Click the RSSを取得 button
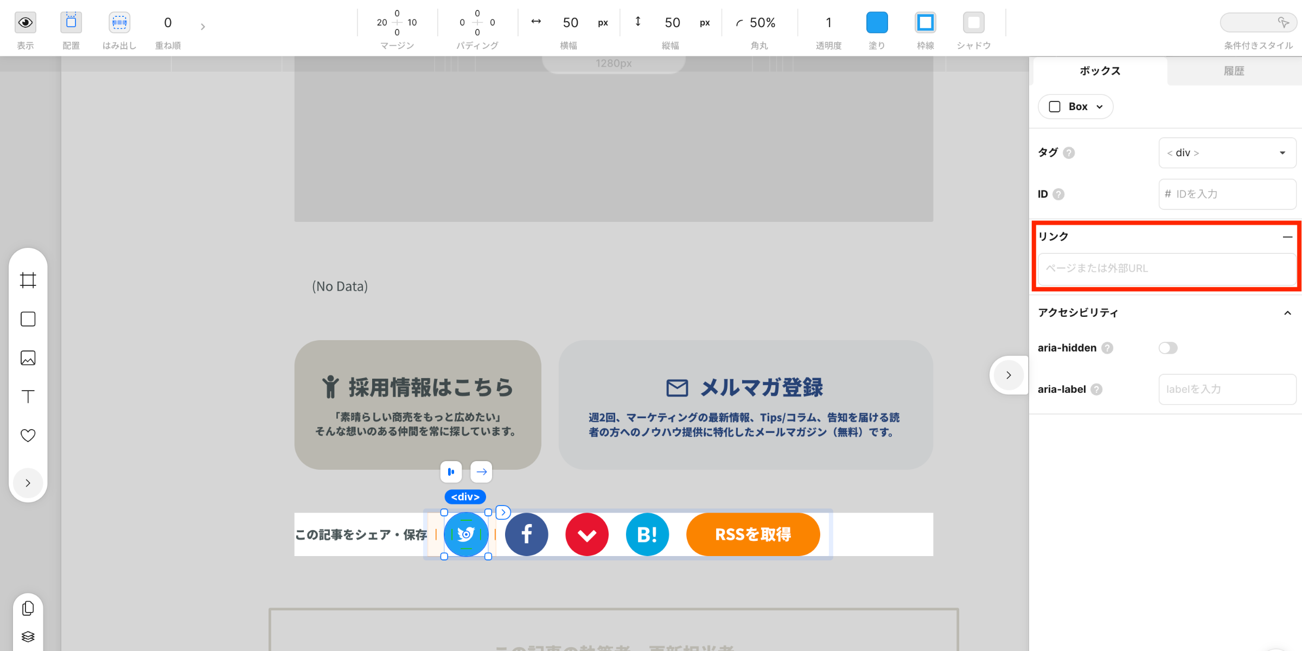 [753, 534]
